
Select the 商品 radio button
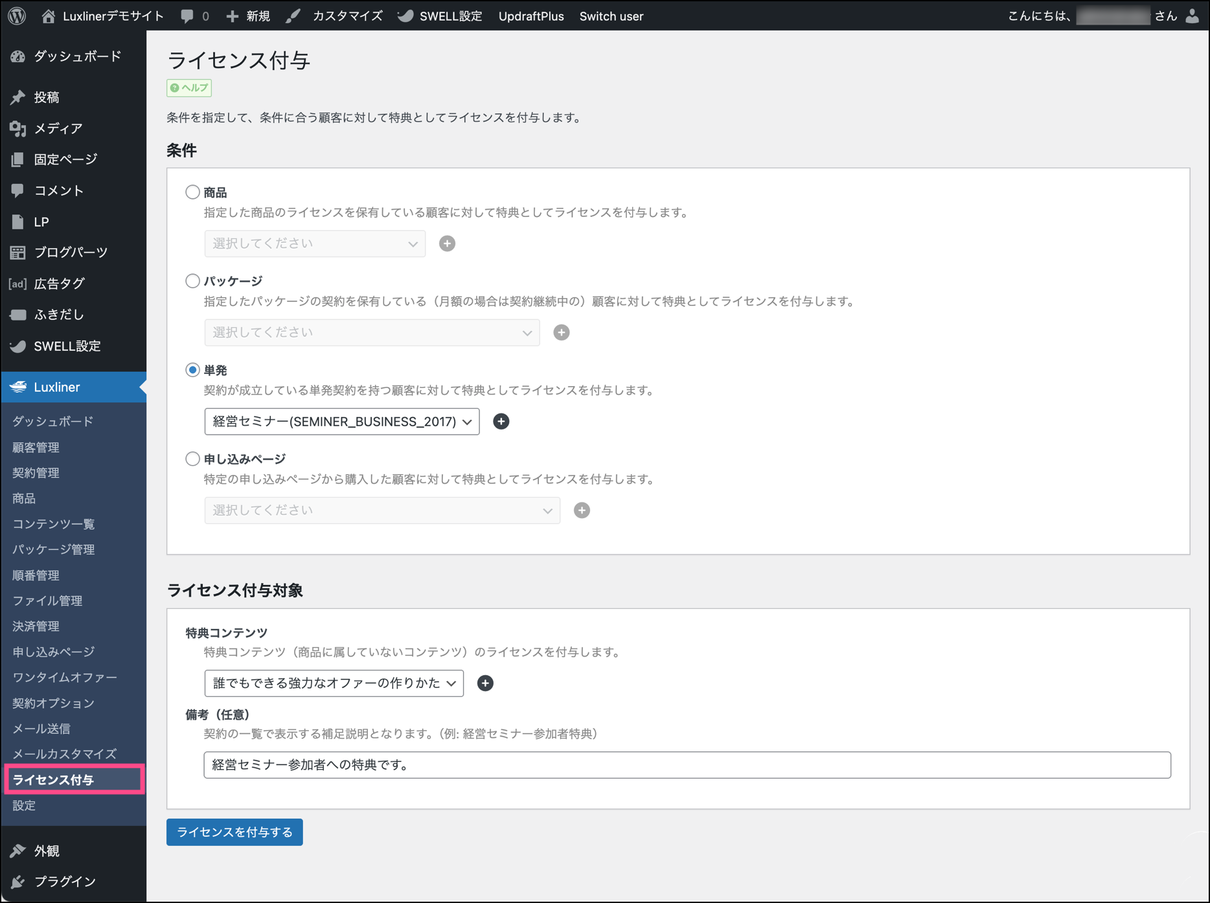tap(192, 192)
